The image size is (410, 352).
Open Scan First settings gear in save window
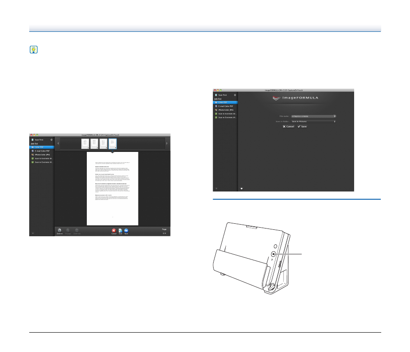235,95
